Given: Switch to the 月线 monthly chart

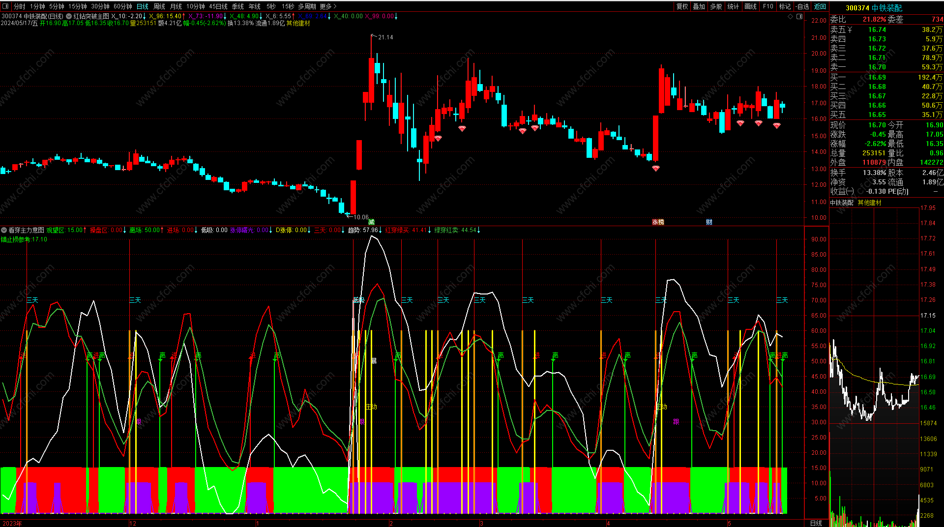Looking at the screenshot, I should click(176, 6).
